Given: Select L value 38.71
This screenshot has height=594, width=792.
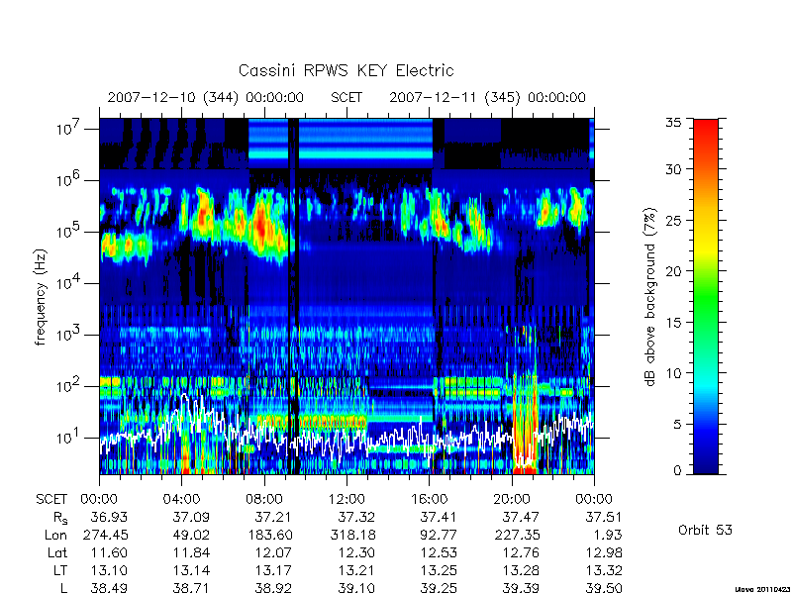Looking at the screenshot, I should [191, 588].
